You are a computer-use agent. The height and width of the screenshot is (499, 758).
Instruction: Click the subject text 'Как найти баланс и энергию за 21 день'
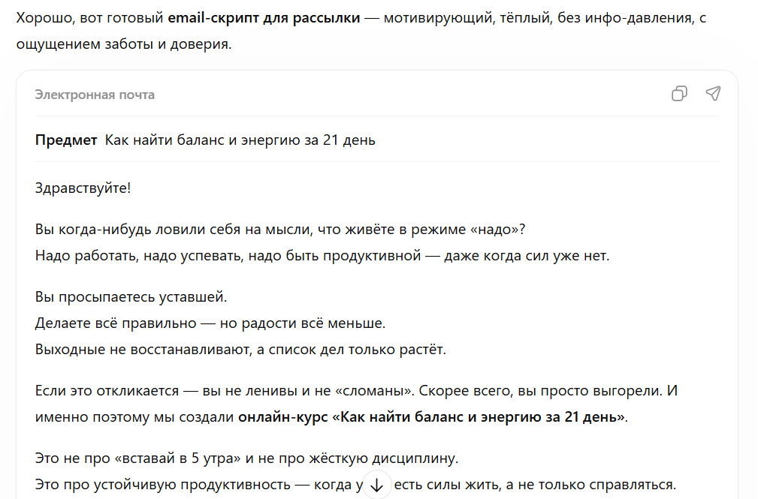pyautogui.click(x=240, y=140)
